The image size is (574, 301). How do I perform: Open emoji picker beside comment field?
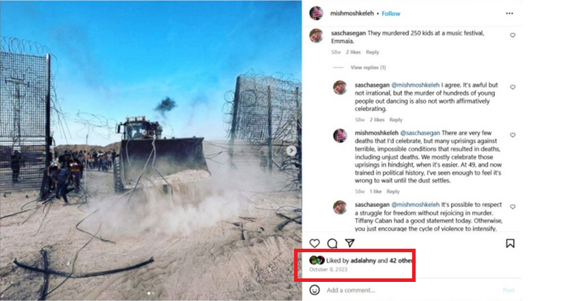click(314, 290)
